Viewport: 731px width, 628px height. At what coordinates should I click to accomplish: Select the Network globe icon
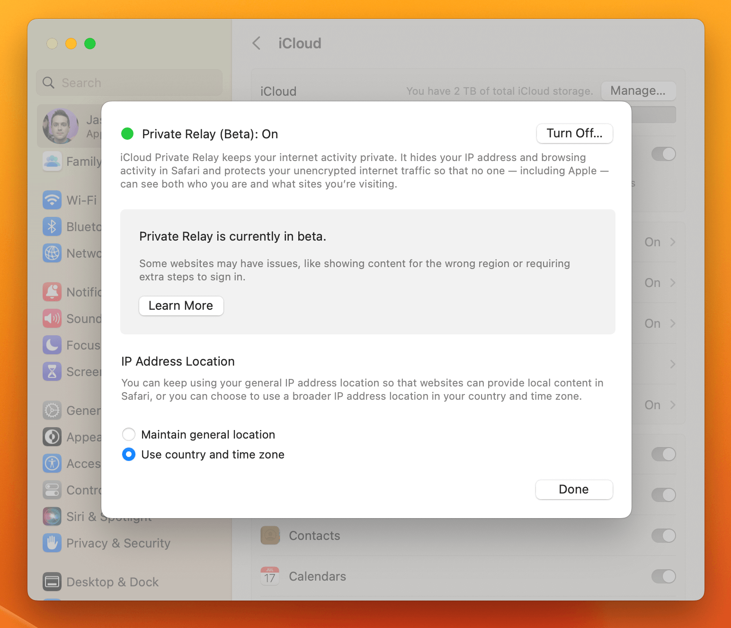click(x=52, y=253)
